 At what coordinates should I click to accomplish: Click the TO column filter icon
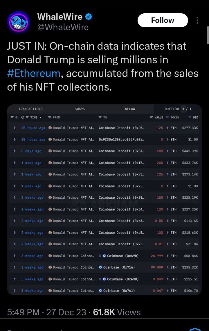[100, 118]
